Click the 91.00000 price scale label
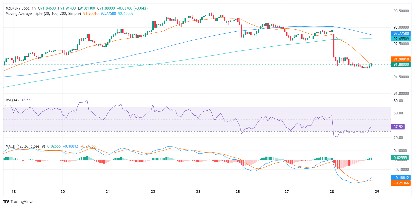 (401, 94)
